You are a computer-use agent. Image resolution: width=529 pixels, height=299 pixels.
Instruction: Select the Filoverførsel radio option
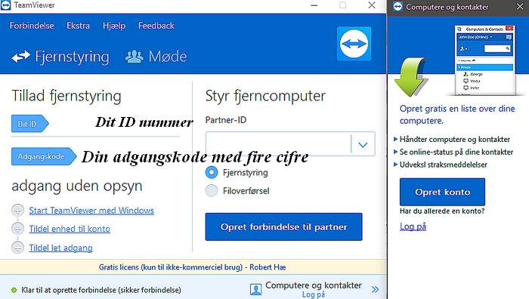coord(212,191)
